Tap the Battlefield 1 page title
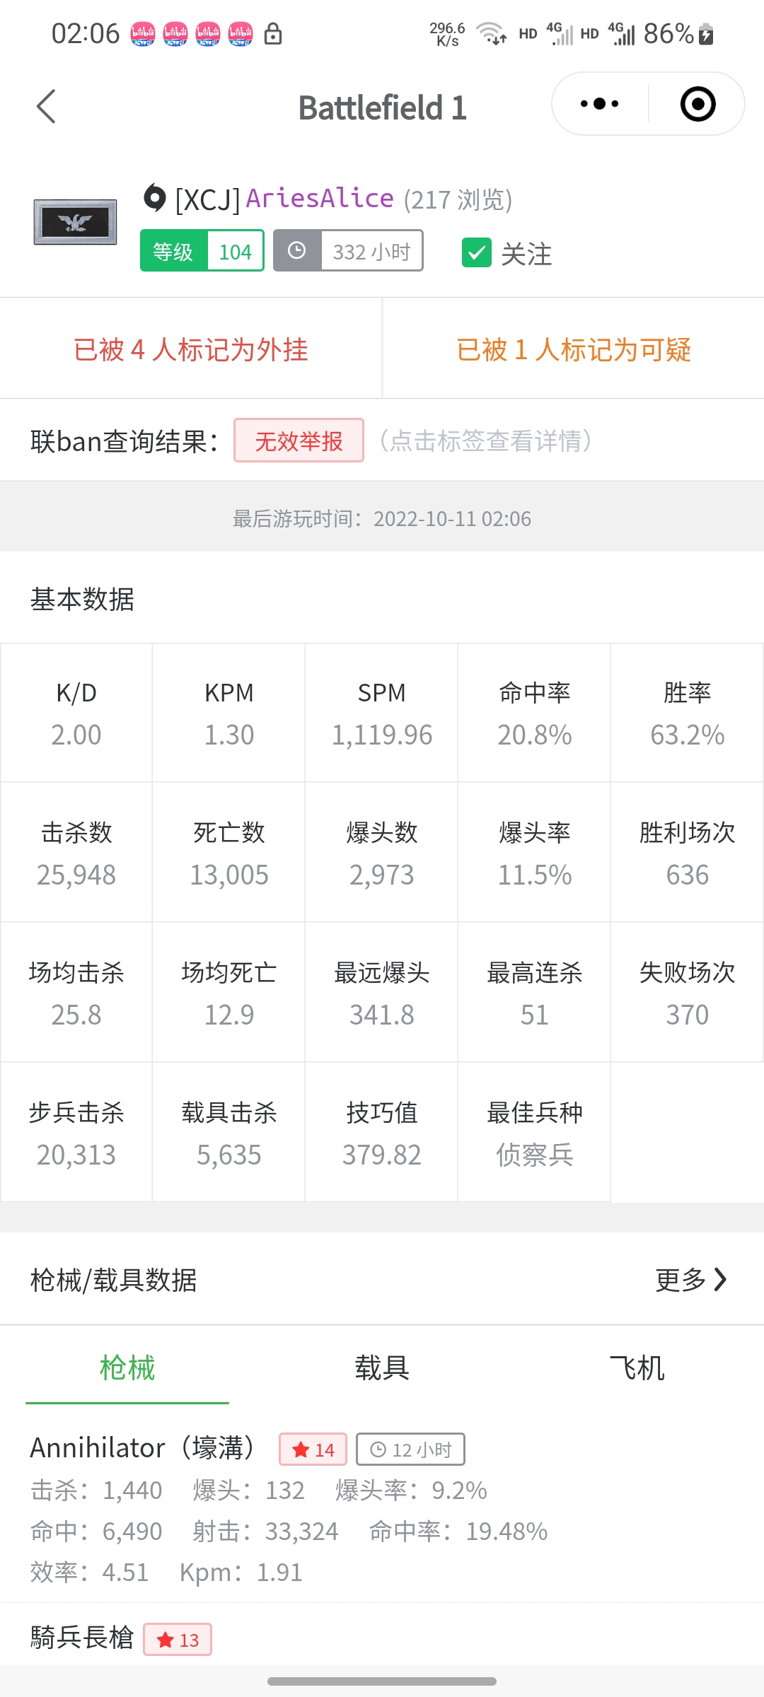Image resolution: width=764 pixels, height=1697 pixels. tap(382, 107)
